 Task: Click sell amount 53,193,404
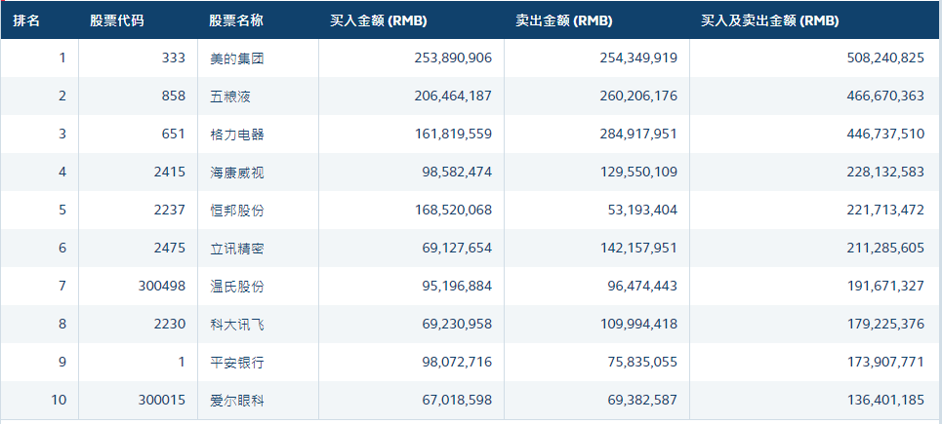pyautogui.click(x=643, y=210)
